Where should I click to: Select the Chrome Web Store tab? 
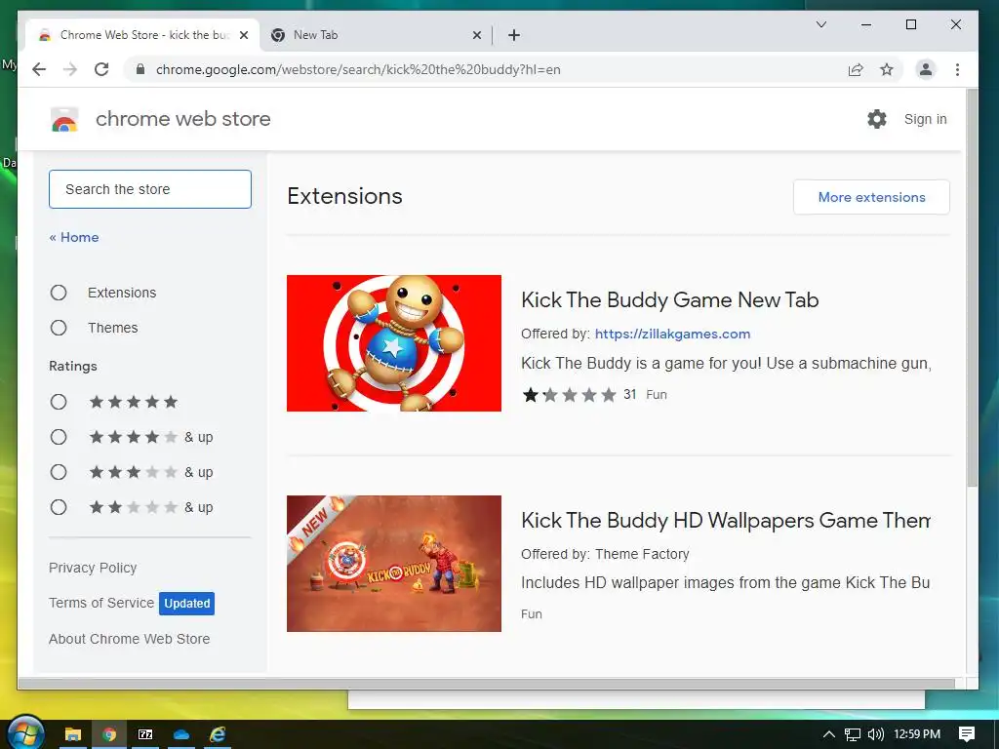[142, 35]
